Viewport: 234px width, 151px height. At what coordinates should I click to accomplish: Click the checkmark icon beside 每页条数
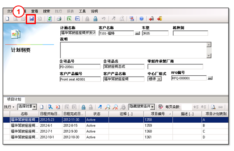[161, 107]
